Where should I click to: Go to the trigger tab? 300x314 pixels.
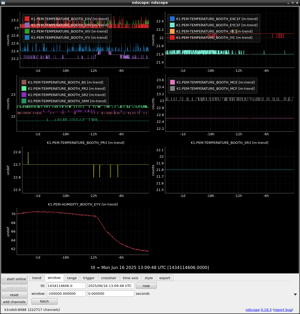coord(89,278)
